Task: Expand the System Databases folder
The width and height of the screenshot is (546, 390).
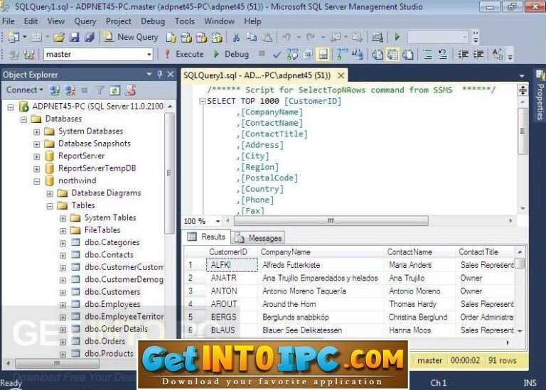Action: click(x=36, y=132)
